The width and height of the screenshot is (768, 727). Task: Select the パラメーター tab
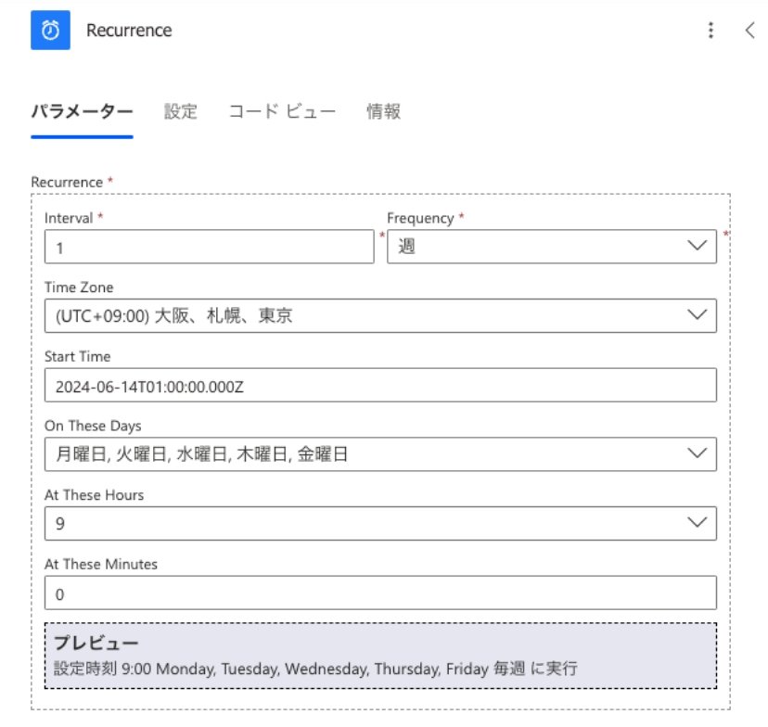[82, 111]
